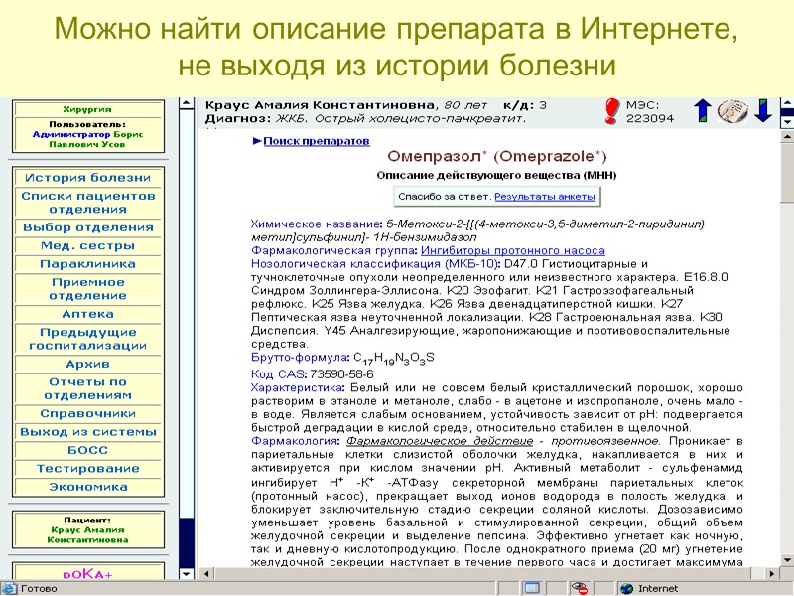Click the dark sidebar scrollbar thumb
This screenshot has height=596, width=794.
[187, 542]
